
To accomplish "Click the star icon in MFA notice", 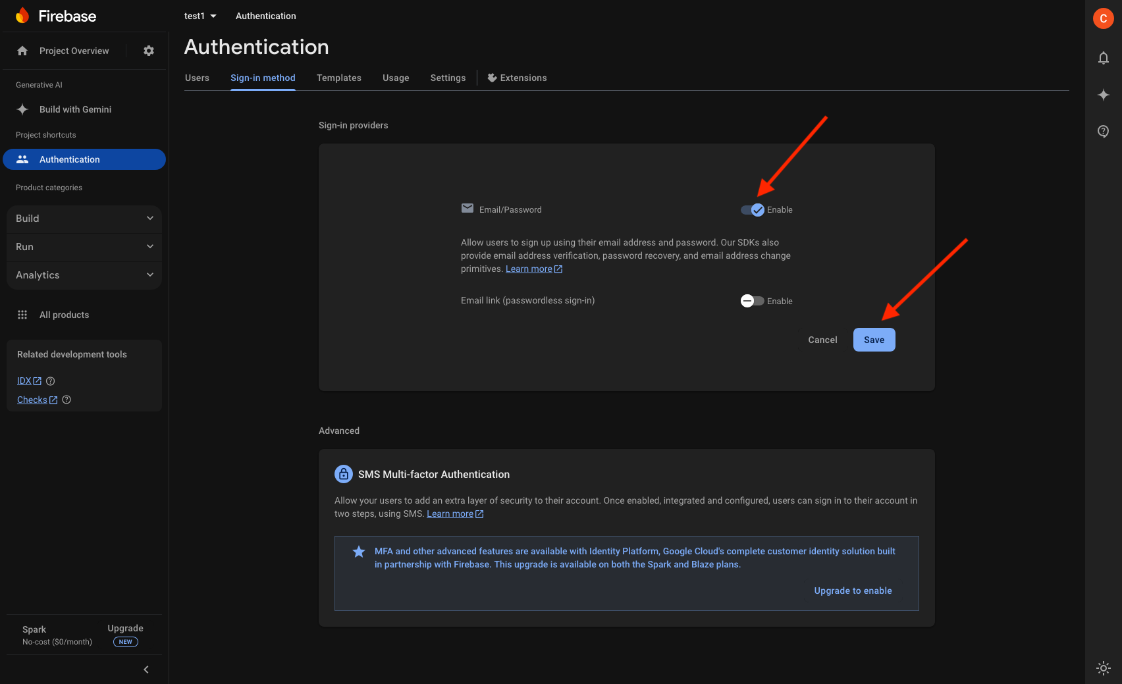I will coord(359,552).
